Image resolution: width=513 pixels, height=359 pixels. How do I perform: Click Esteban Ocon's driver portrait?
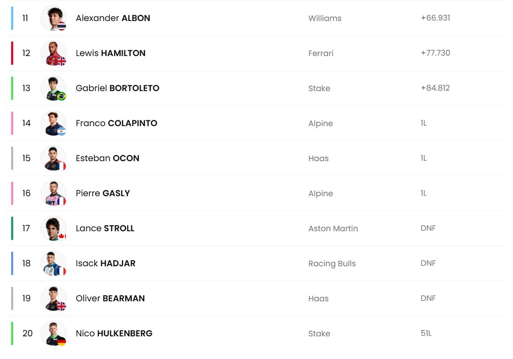pyautogui.click(x=53, y=159)
